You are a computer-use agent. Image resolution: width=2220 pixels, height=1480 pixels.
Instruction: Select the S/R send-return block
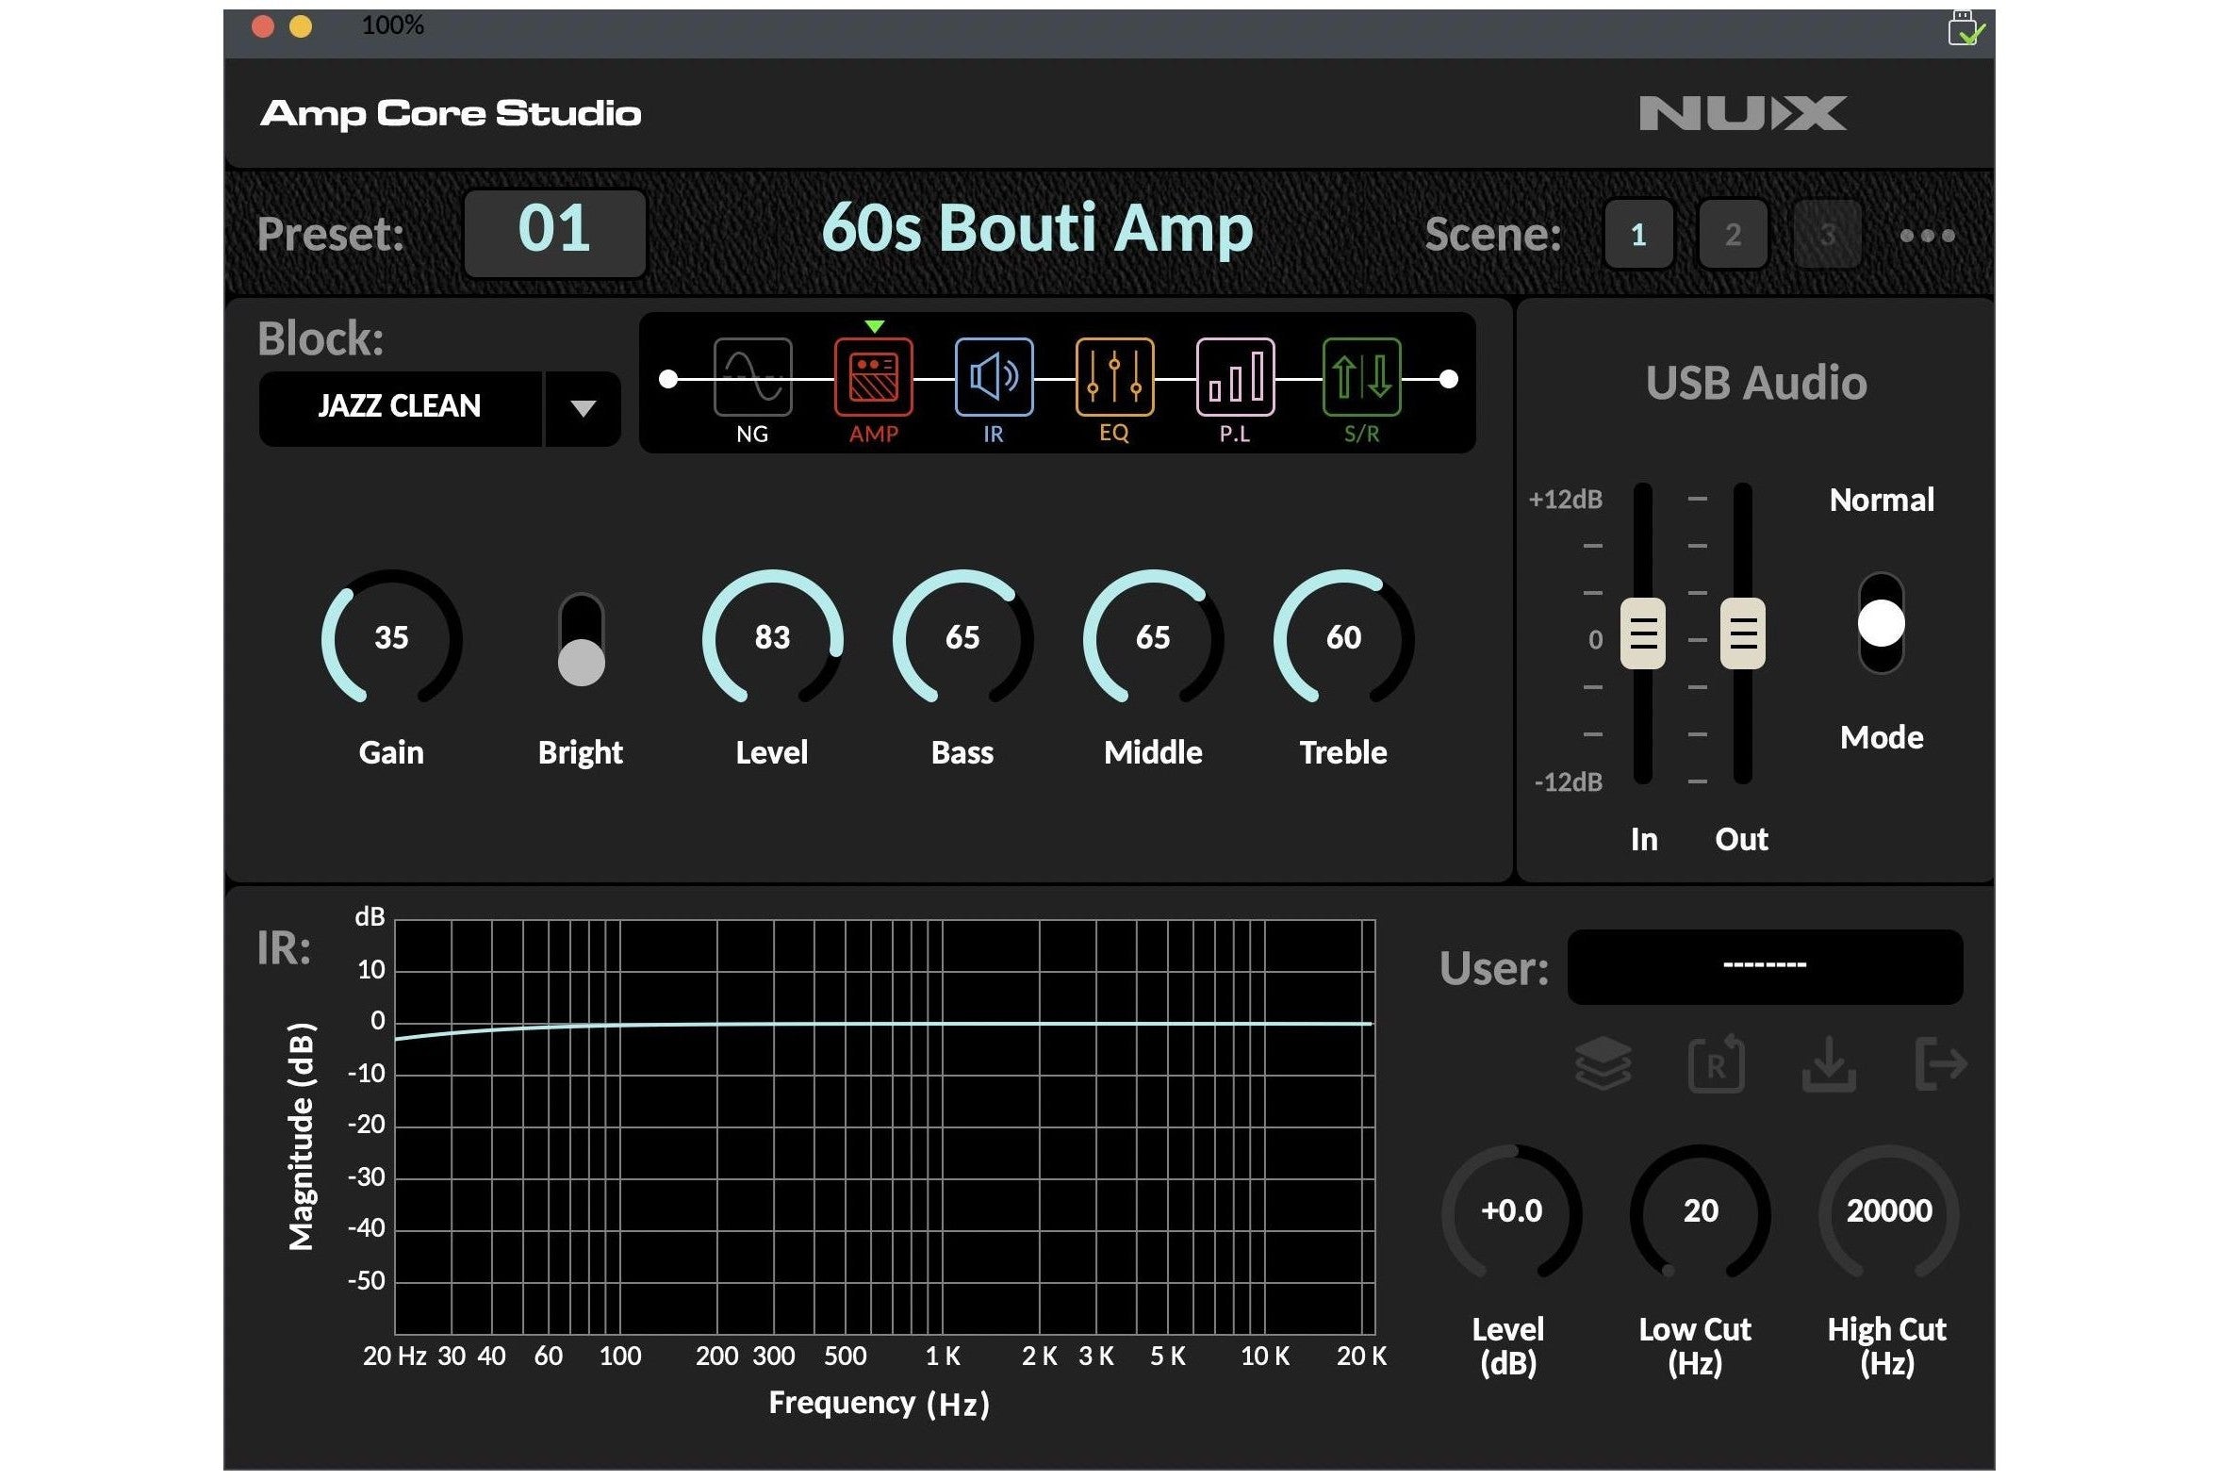1362,378
